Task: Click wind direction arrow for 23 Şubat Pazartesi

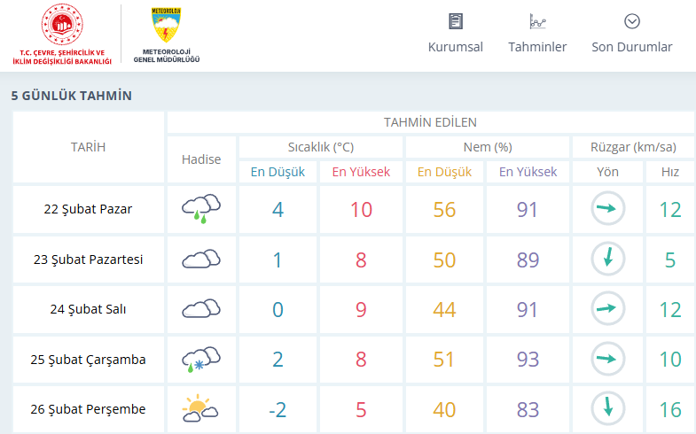Action: (608, 260)
